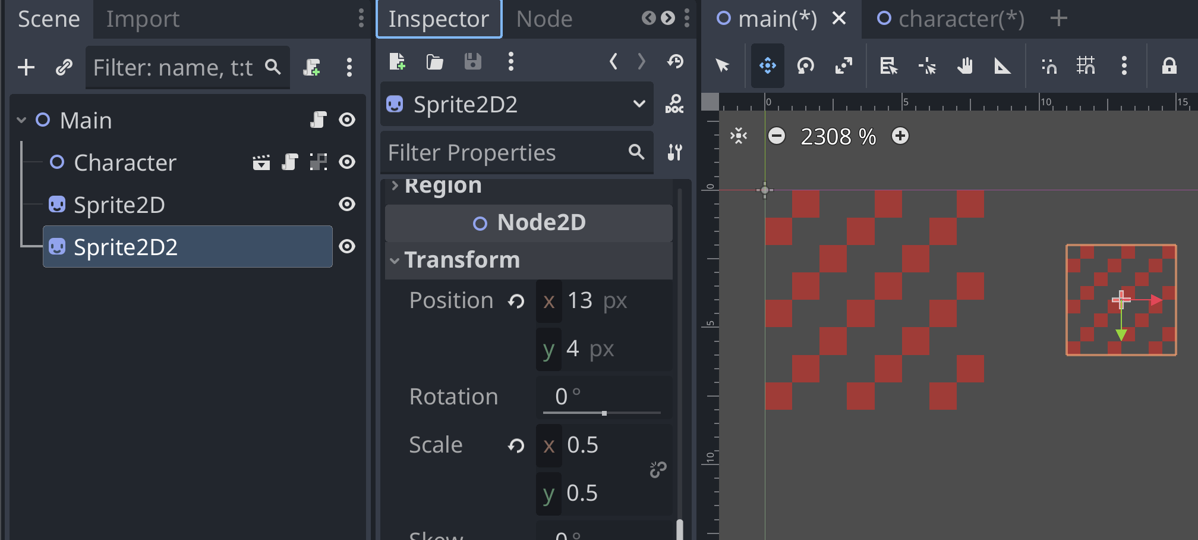
Task: Lock the selected node
Action: pos(1169,65)
